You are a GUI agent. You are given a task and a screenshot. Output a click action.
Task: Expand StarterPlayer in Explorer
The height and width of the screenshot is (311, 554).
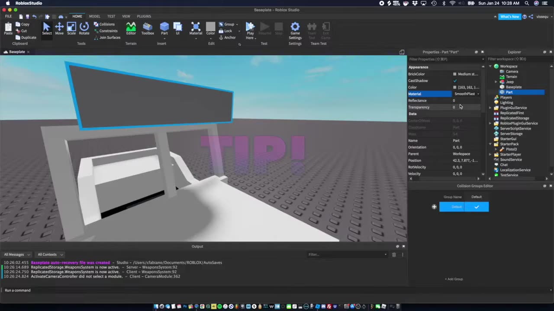click(x=490, y=154)
